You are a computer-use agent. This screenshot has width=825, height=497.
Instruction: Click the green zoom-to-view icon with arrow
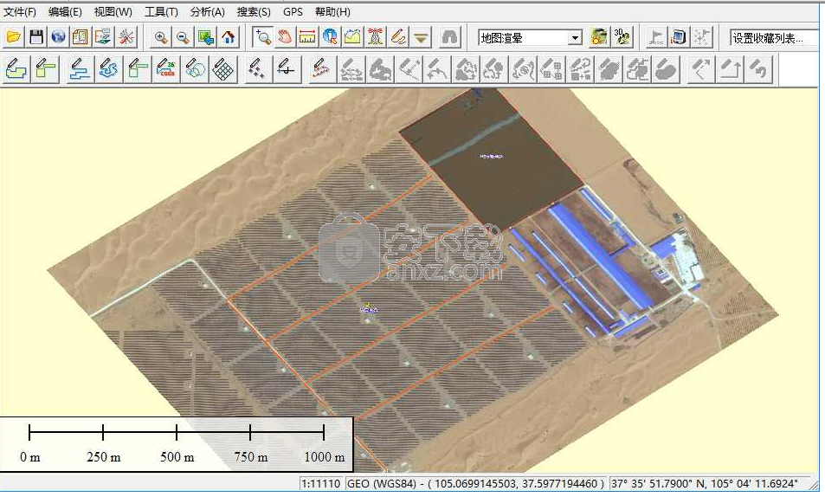tap(206, 37)
